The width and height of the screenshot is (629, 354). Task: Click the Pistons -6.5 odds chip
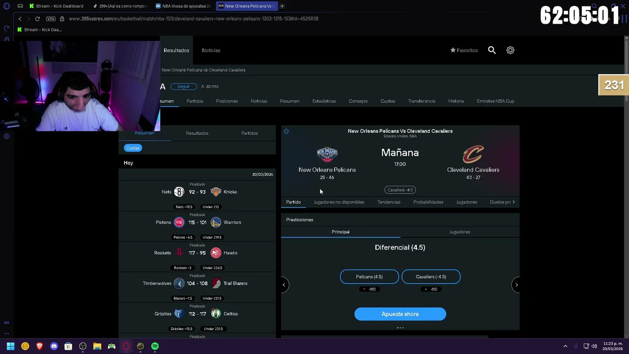(183, 237)
